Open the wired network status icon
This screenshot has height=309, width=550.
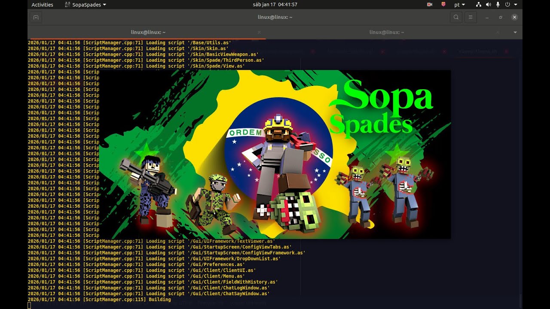pos(478,5)
